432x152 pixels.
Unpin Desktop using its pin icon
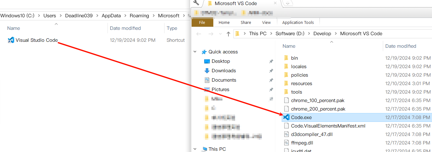point(271,61)
